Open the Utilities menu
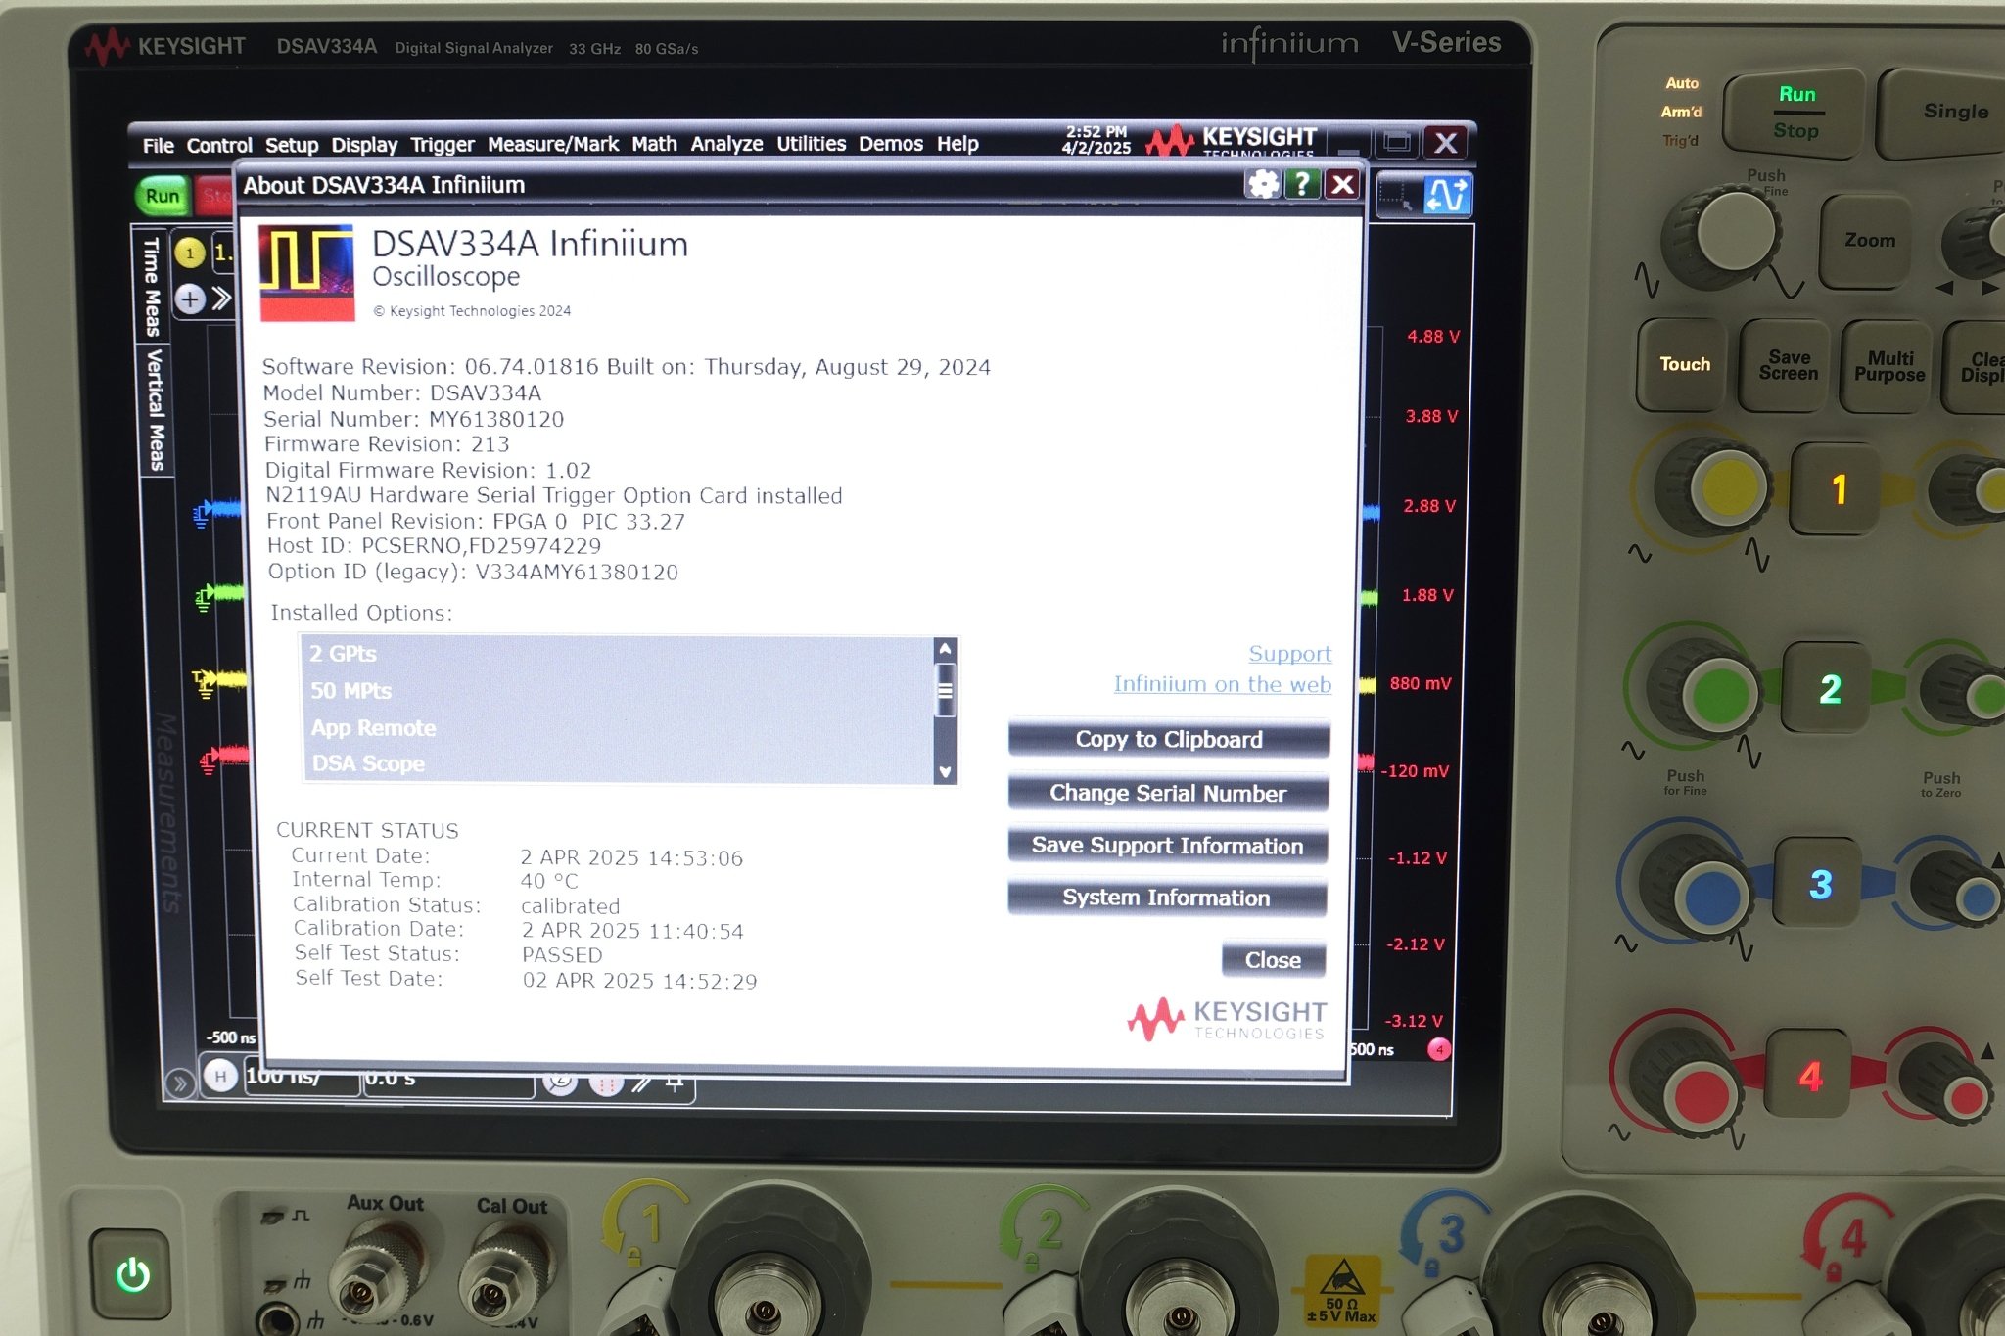Screen dimensions: 2005x1336 coord(811,143)
